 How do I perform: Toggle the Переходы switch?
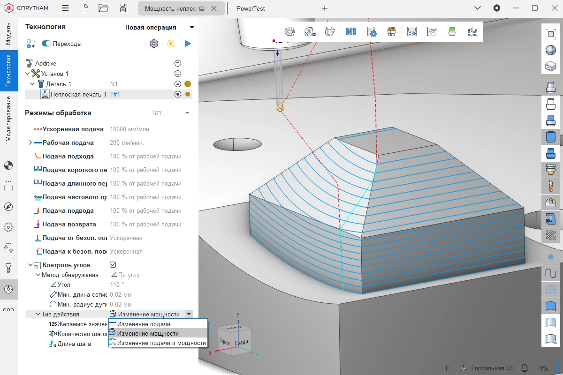pyautogui.click(x=46, y=44)
